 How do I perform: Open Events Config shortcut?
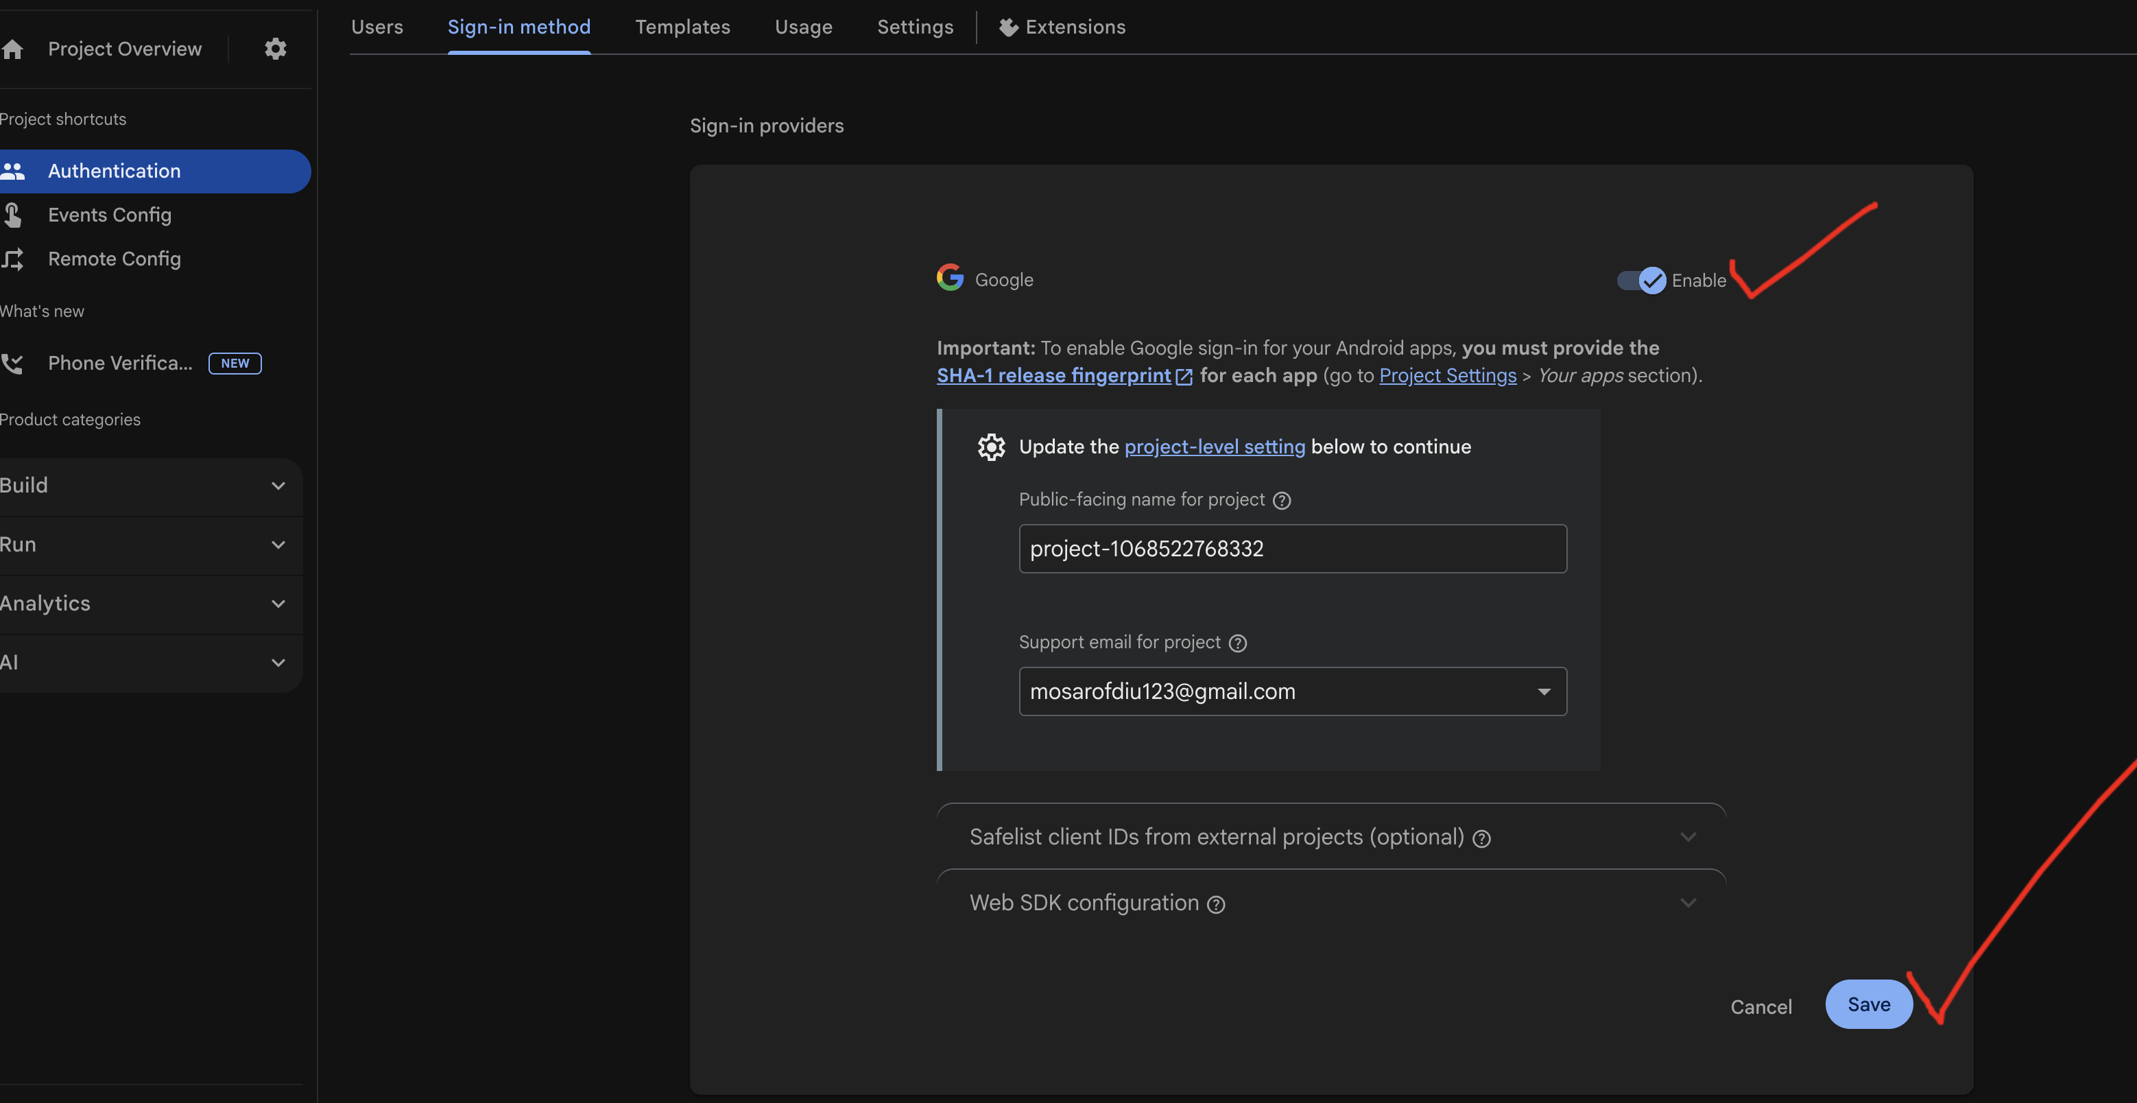(110, 216)
